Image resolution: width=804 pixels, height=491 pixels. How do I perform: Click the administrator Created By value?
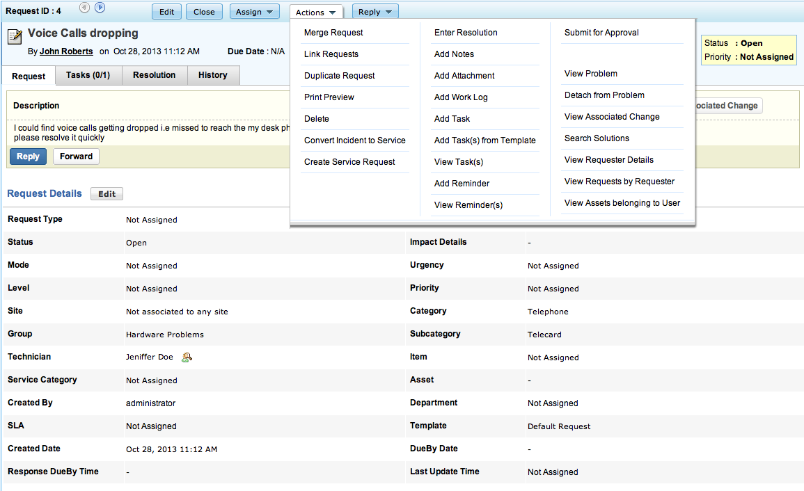click(x=151, y=403)
